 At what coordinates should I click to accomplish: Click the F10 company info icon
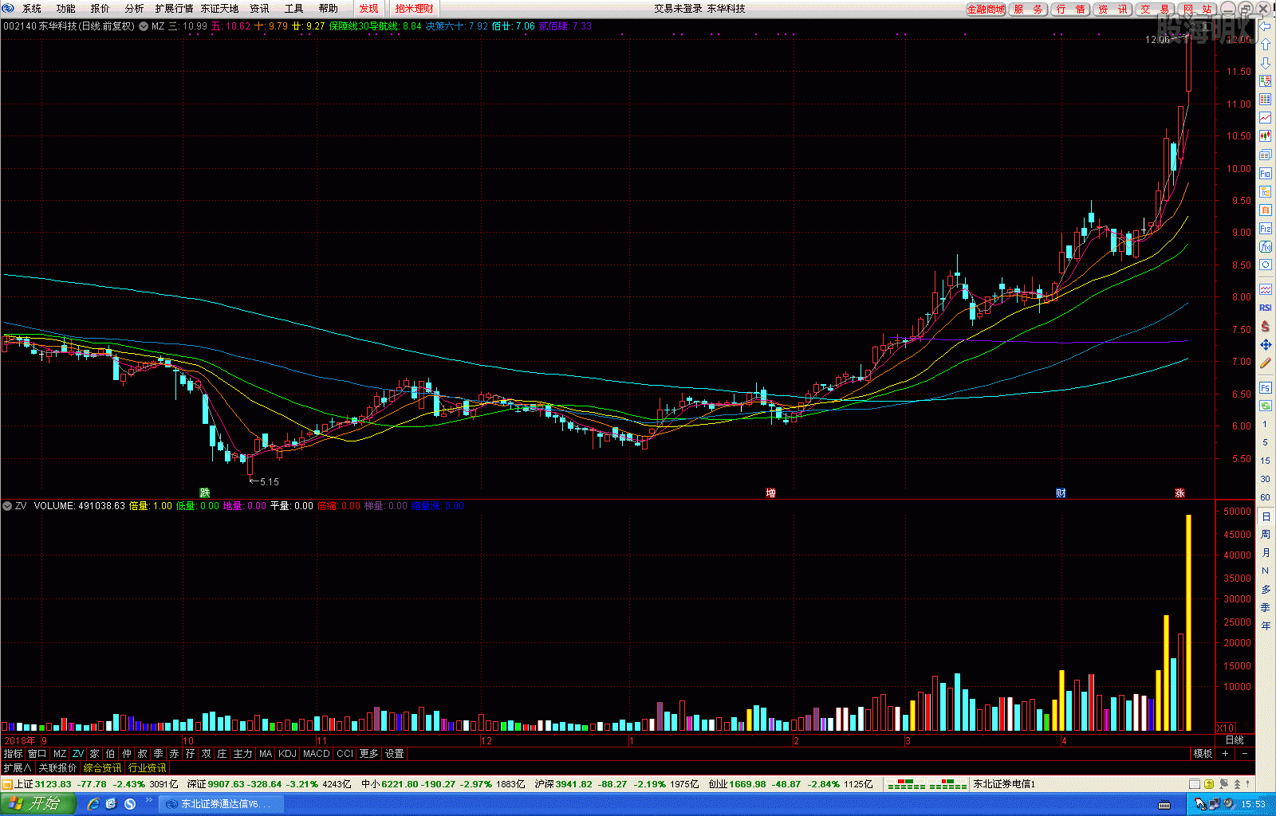(1265, 174)
